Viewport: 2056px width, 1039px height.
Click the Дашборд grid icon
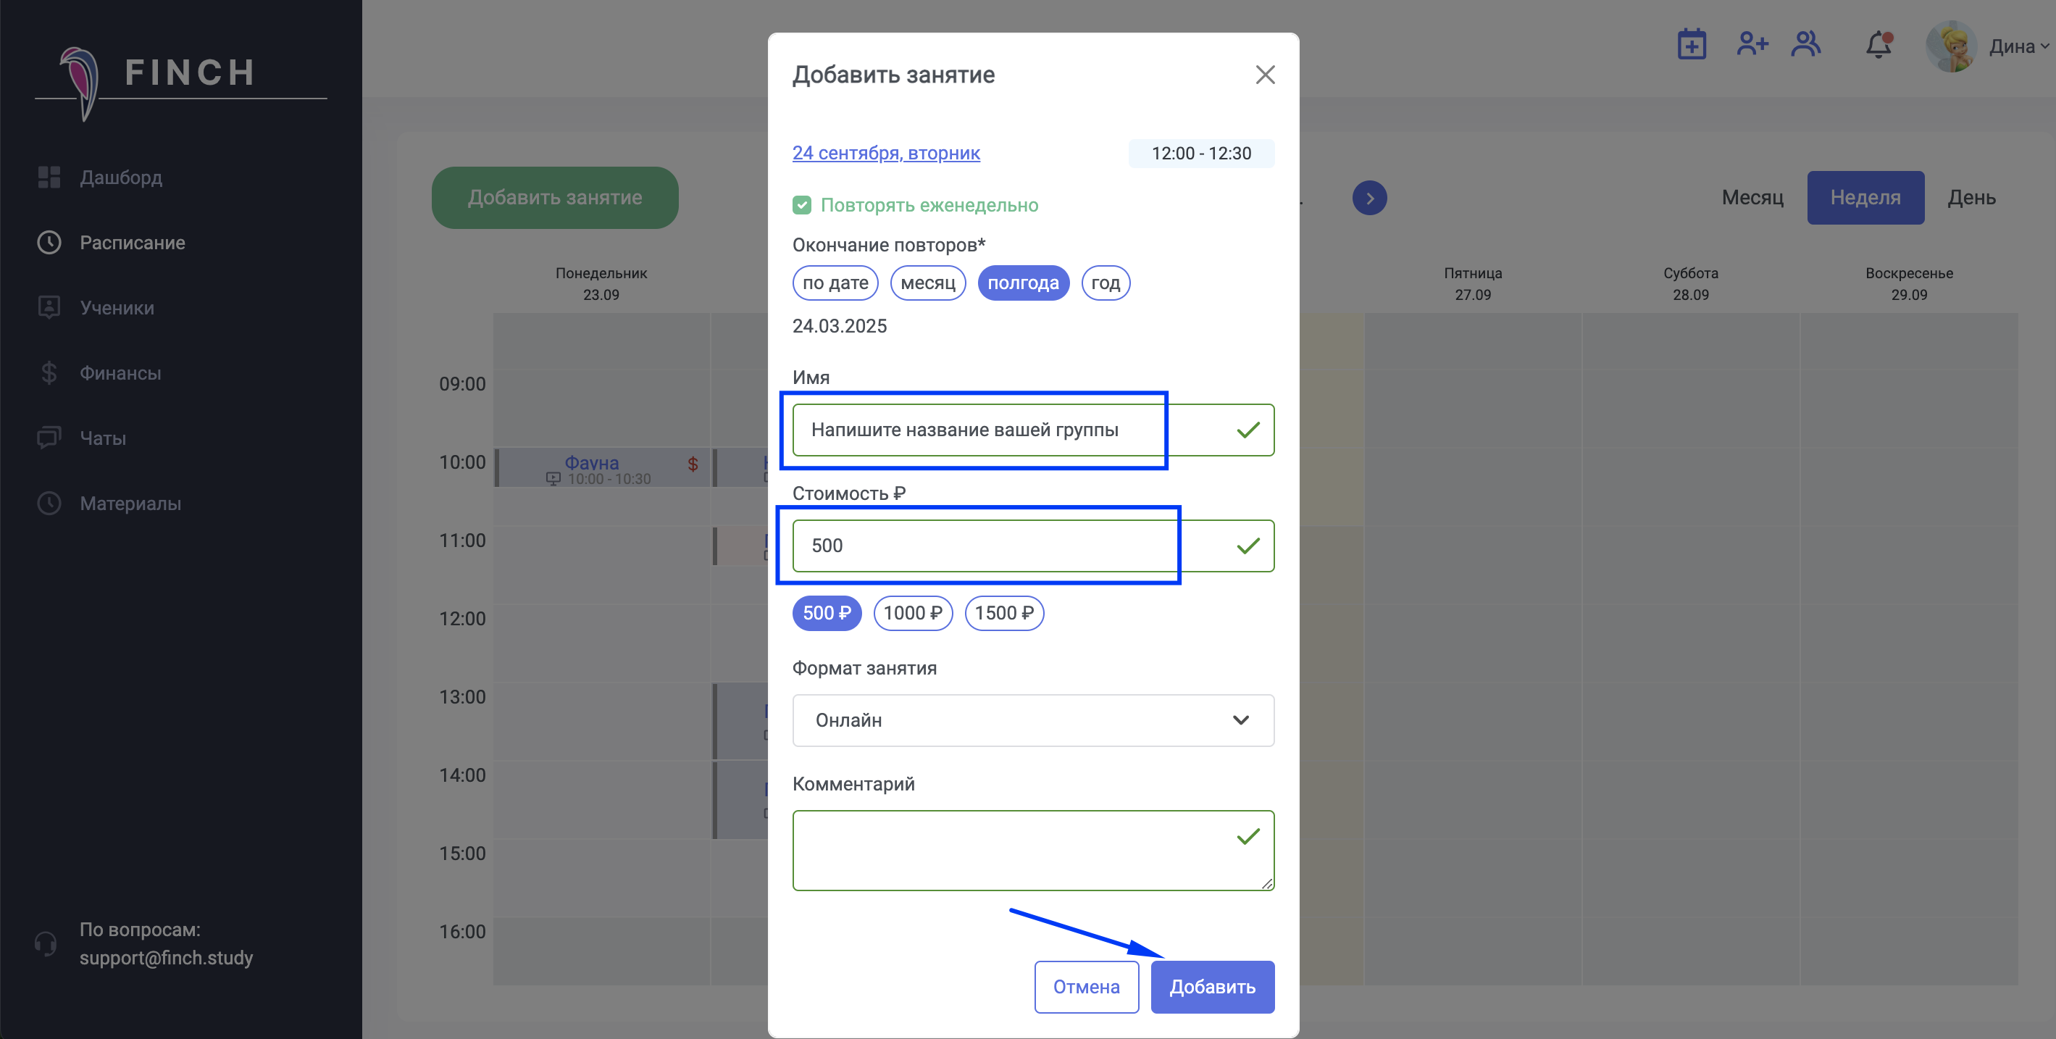[x=49, y=178]
